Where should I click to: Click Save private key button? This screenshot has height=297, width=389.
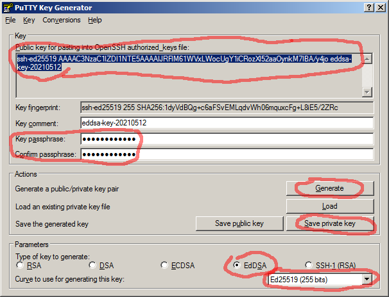click(x=330, y=223)
